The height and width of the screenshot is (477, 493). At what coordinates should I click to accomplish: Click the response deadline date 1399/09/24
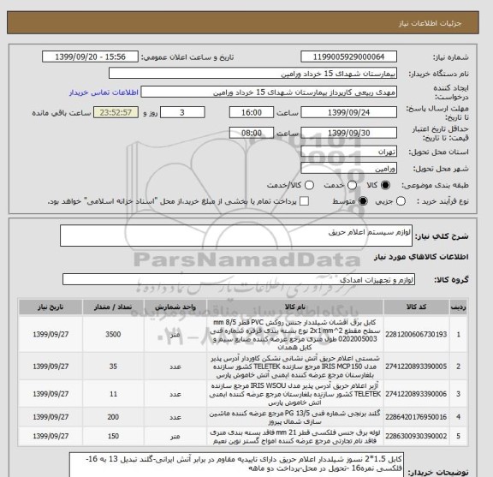(x=348, y=112)
